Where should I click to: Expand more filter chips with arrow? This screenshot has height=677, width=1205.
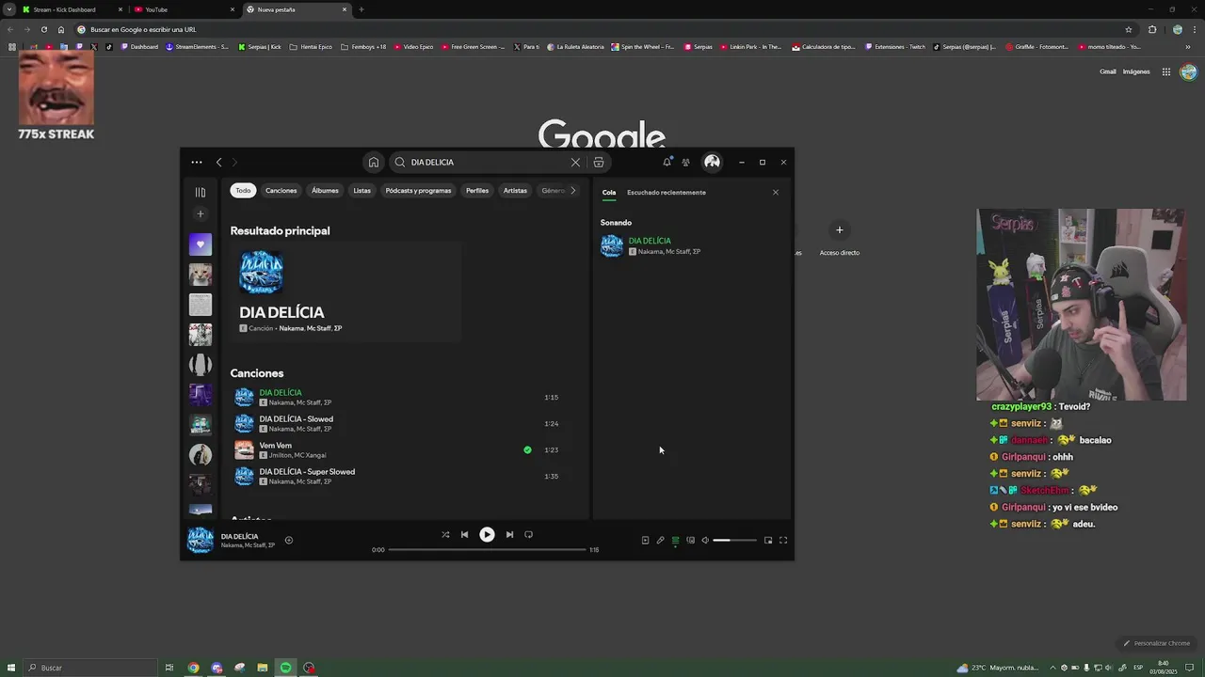pos(572,190)
